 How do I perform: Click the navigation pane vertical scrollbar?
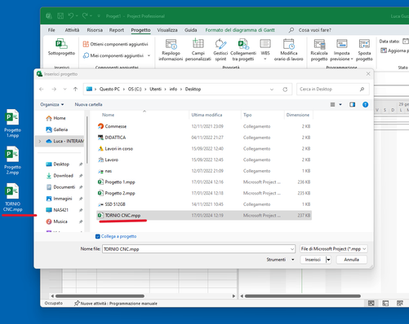tap(87, 140)
